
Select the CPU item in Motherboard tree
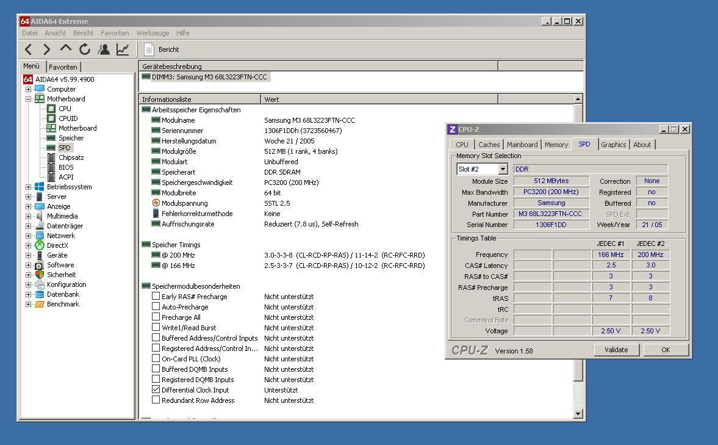click(65, 109)
